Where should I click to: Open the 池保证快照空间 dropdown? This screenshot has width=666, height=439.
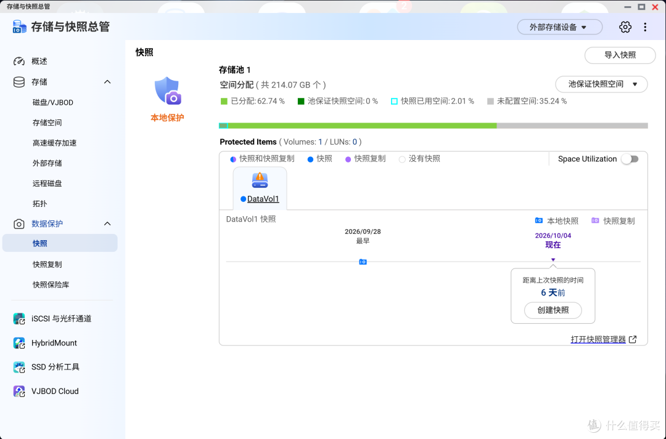(601, 84)
